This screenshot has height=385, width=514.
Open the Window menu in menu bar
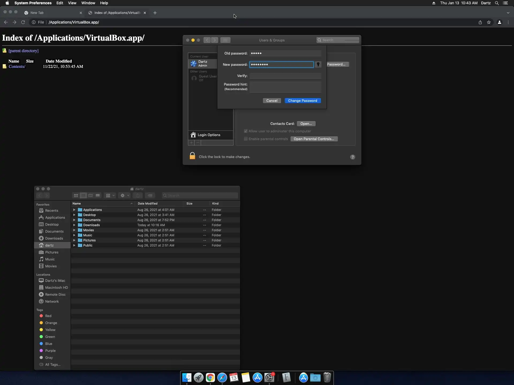coord(88,3)
